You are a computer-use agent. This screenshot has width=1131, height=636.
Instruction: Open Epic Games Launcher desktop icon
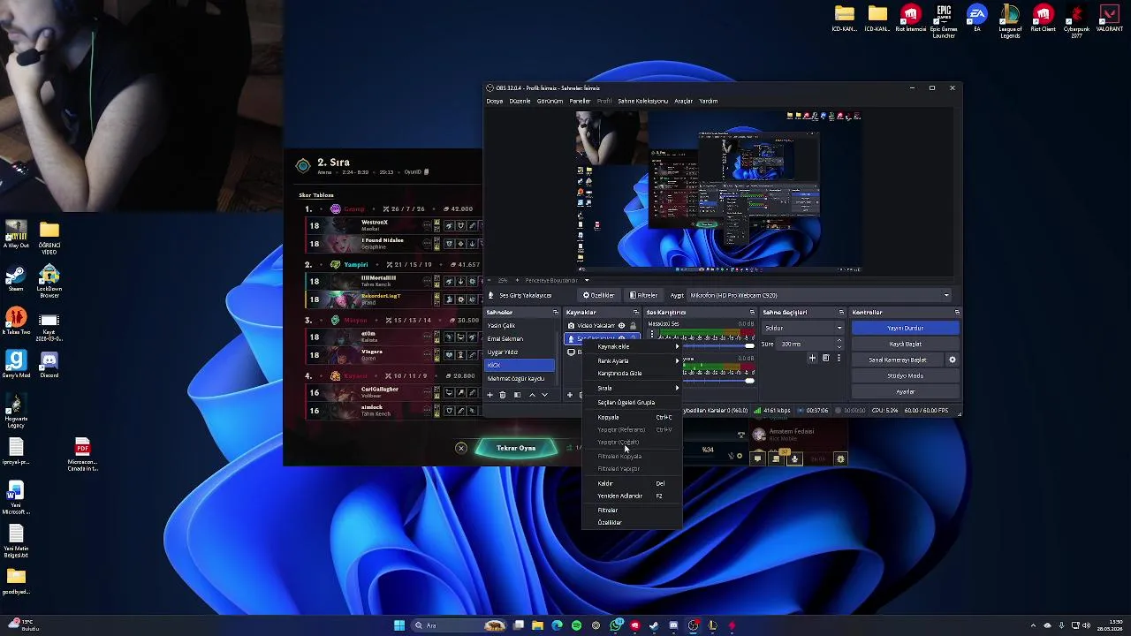click(x=944, y=21)
